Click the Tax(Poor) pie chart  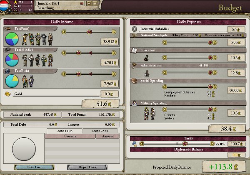[x=12, y=39]
